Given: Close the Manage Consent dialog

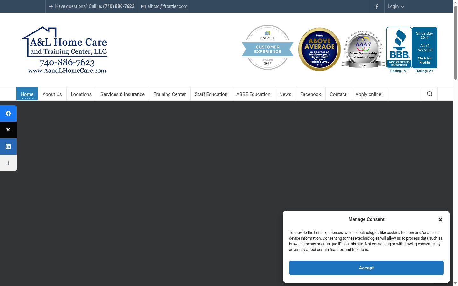Looking at the screenshot, I should 441,220.
